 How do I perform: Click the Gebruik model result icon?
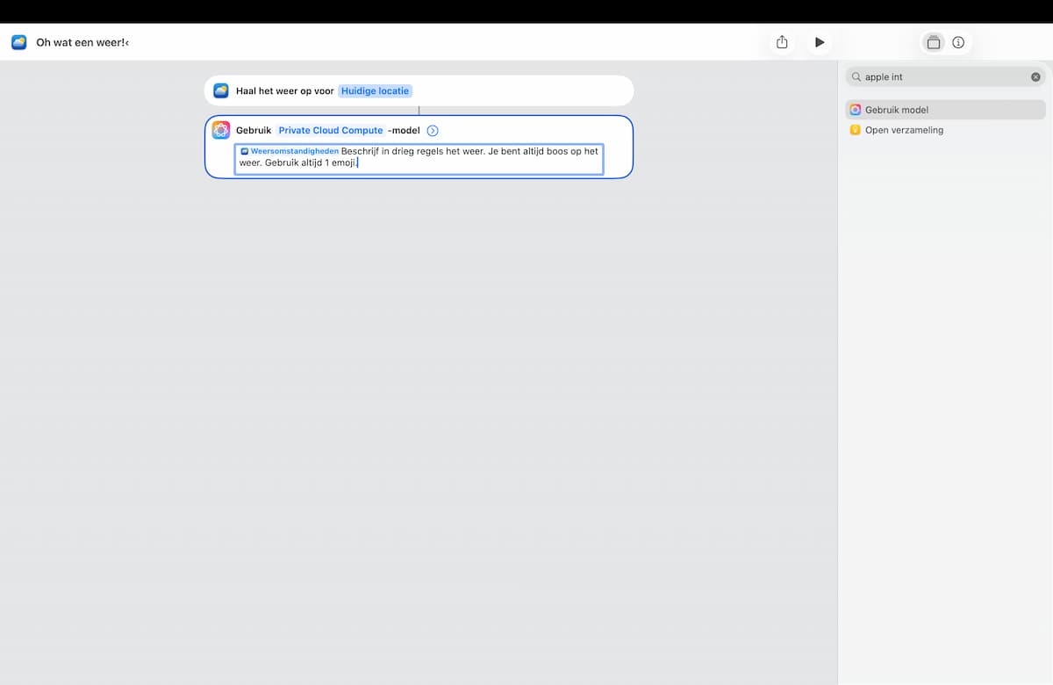[856, 110]
